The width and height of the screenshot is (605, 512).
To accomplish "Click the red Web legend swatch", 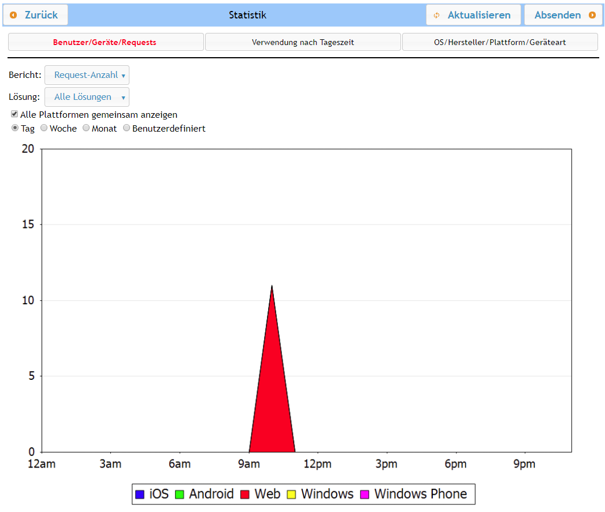I will (245, 494).
